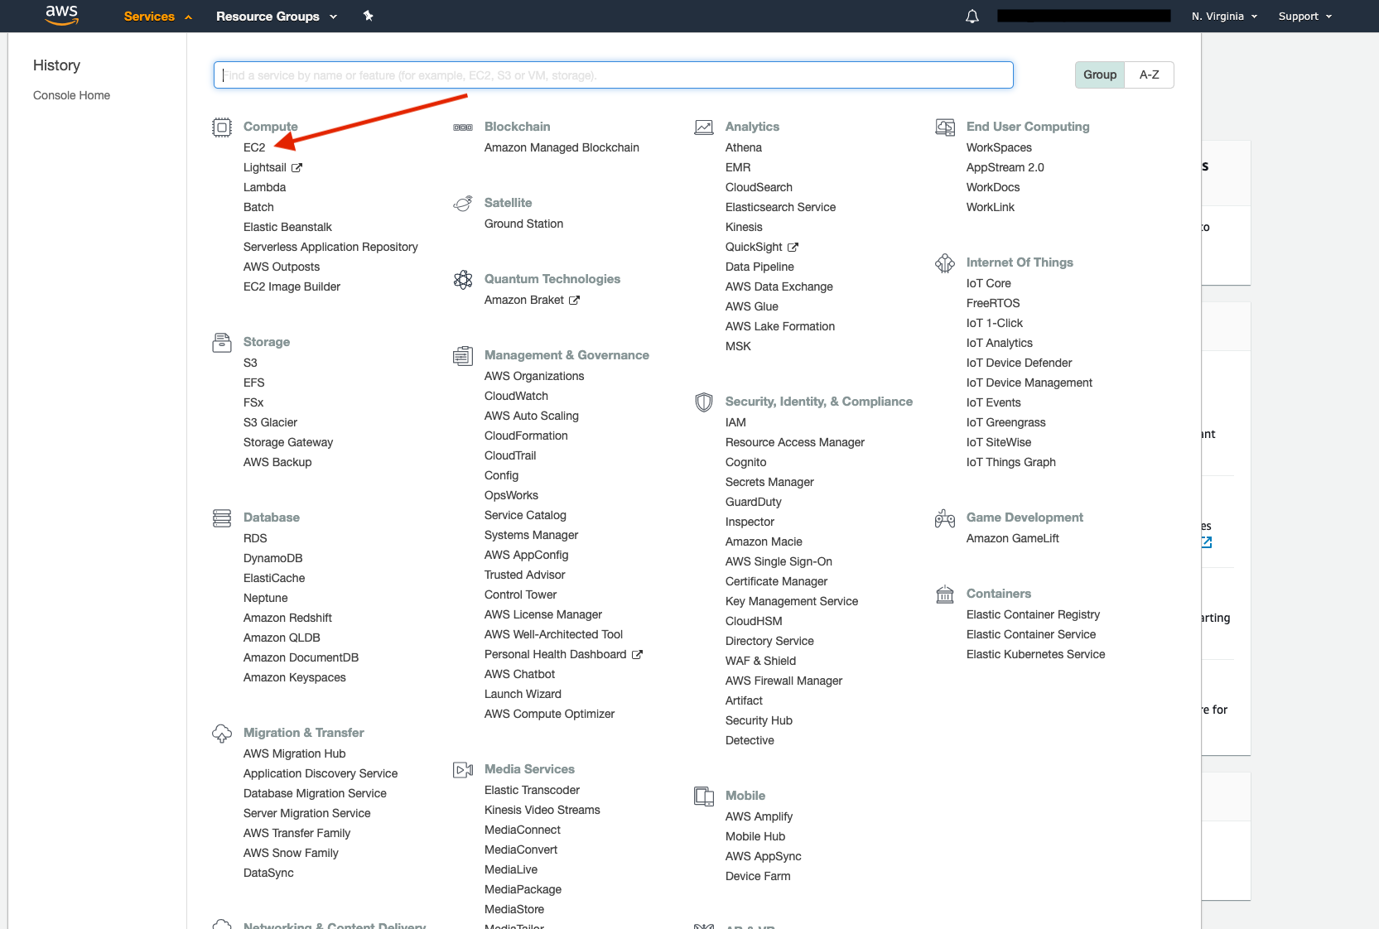This screenshot has width=1379, height=929.
Task: Click external link icon next to Lightsail
Action: pyautogui.click(x=297, y=168)
